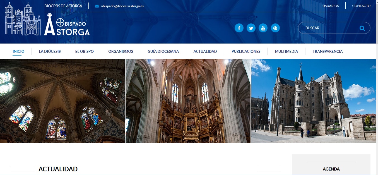Screen dimensions: 378x175
Task: Click the cathedral outline logo
Action: click(23, 19)
